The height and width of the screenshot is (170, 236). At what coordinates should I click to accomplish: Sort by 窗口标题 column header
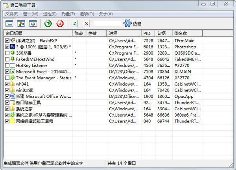(38, 33)
